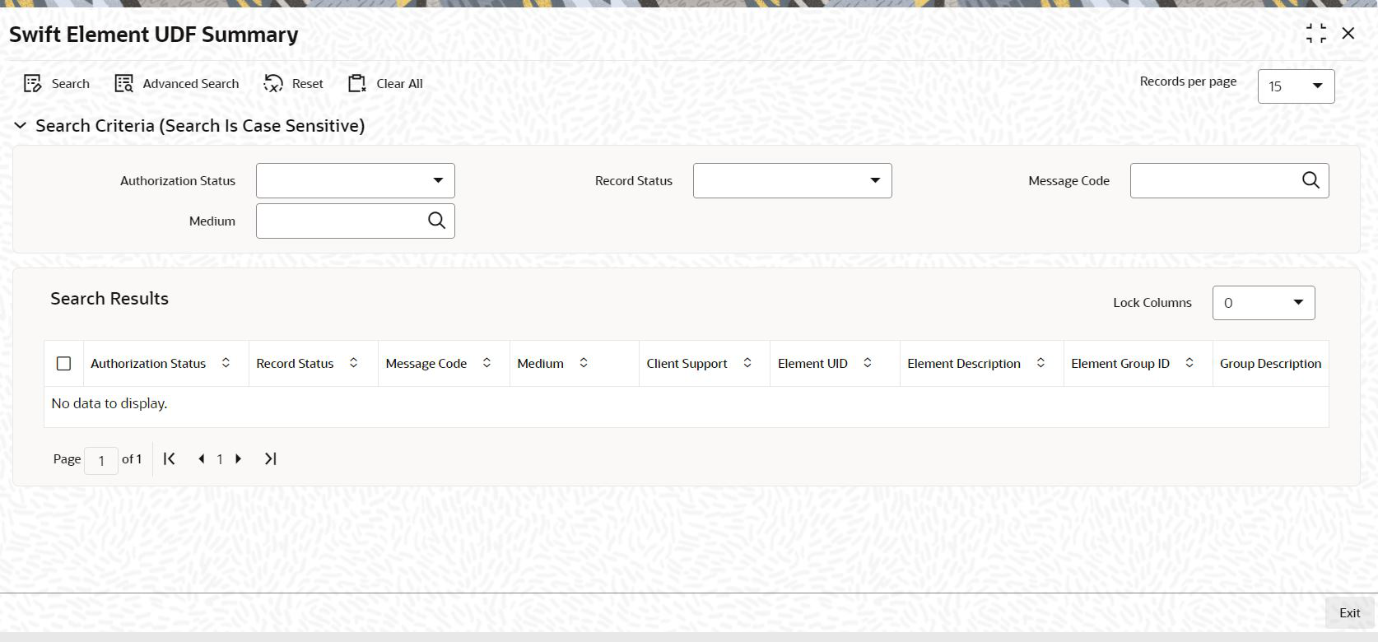Open Advanced Search
Screen dimensions: 1378x642
176,83
